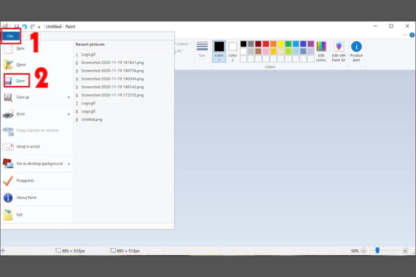The height and width of the screenshot is (277, 416).
Task: Click the Recent pictures heading
Action: (90, 44)
